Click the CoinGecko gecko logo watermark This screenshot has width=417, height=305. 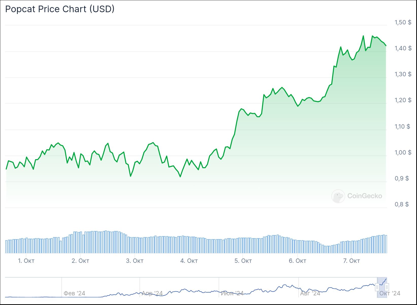click(x=338, y=196)
